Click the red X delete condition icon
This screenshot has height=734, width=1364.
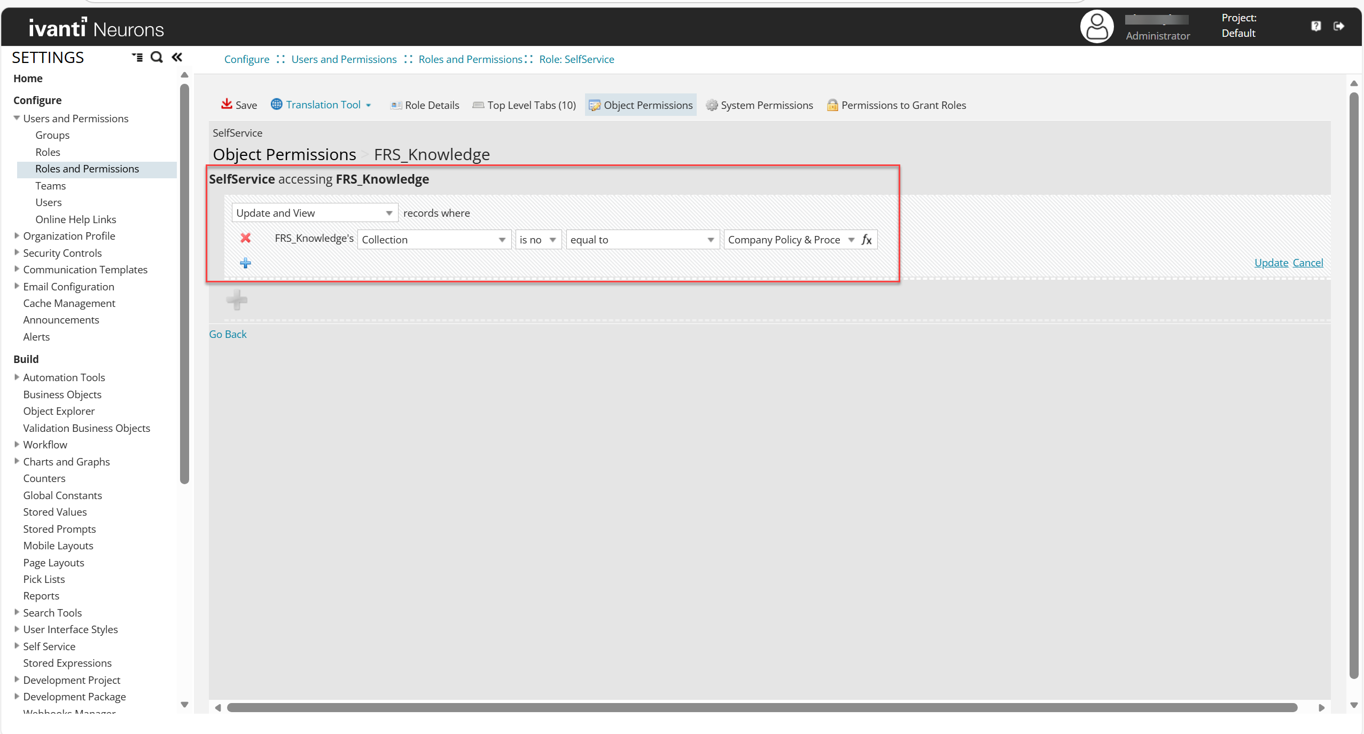[245, 238]
